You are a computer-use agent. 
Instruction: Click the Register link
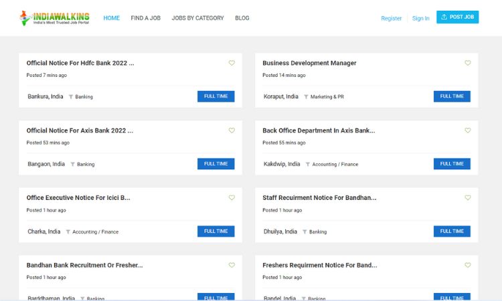392,19
